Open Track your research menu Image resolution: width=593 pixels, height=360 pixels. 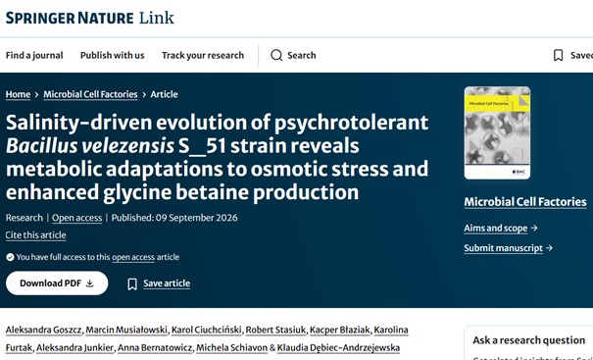click(x=203, y=55)
